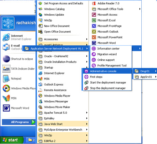
Task: Launch Microsoft PowerPoint icon
Action: (x=94, y=37)
